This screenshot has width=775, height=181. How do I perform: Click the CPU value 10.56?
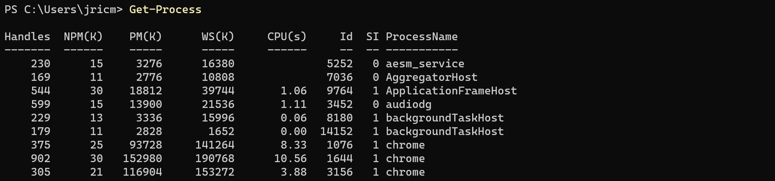(290, 158)
